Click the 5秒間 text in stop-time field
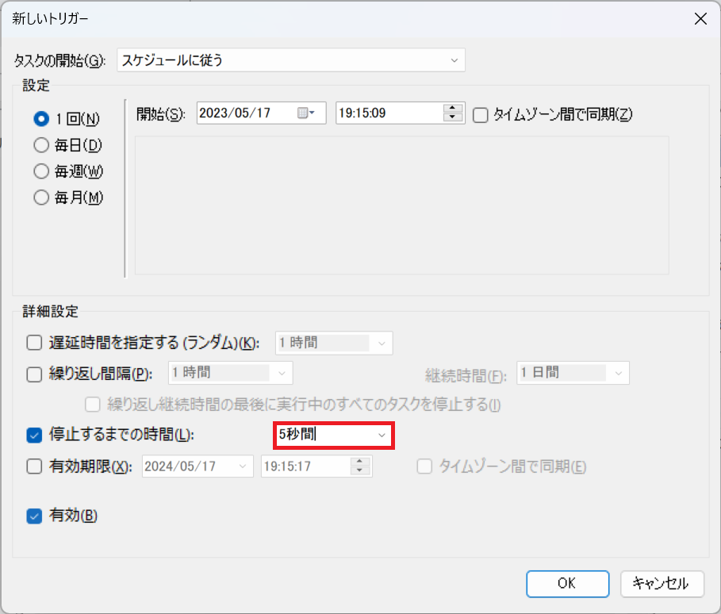This screenshot has height=614, width=721. point(297,434)
